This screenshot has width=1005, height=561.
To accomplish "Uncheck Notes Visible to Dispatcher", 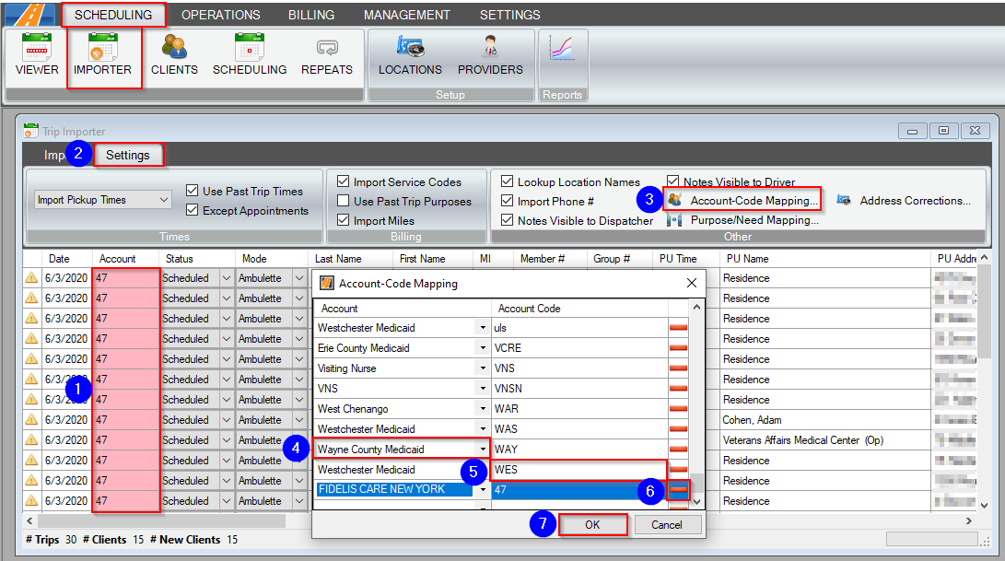I will 508,220.
